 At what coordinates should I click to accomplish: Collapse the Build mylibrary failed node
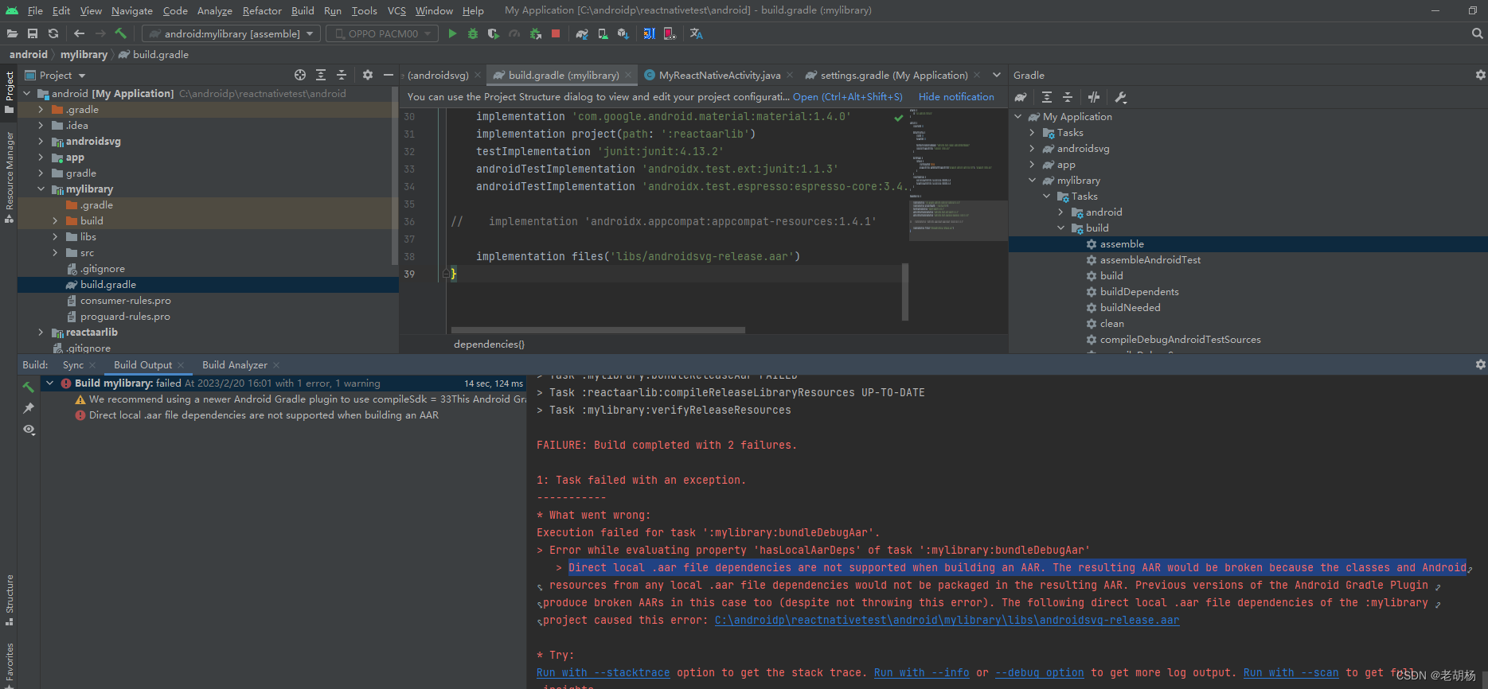point(50,383)
